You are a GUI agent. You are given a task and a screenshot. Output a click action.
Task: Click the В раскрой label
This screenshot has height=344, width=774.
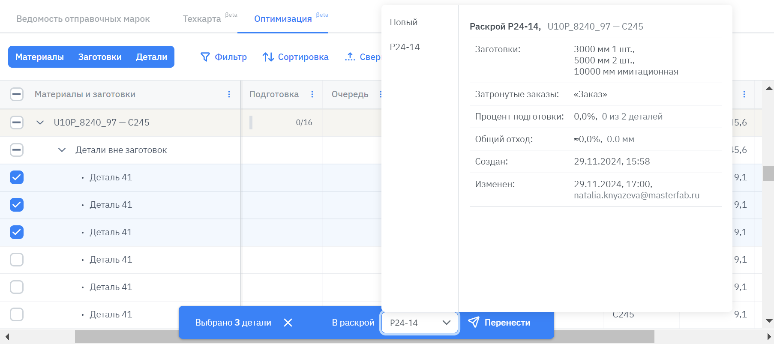353,323
